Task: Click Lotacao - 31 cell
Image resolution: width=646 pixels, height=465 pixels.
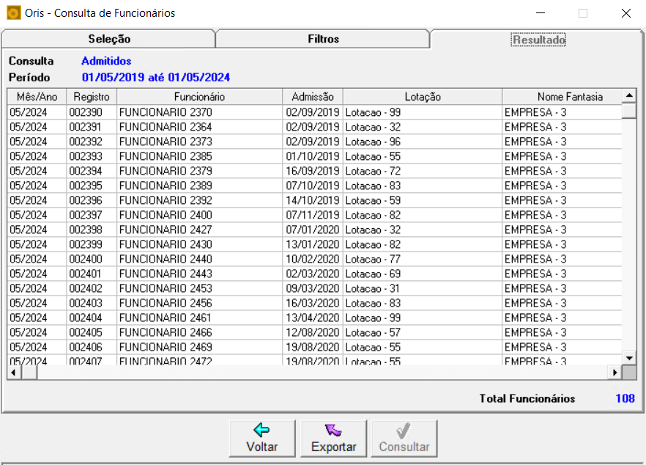Action: 423,288
